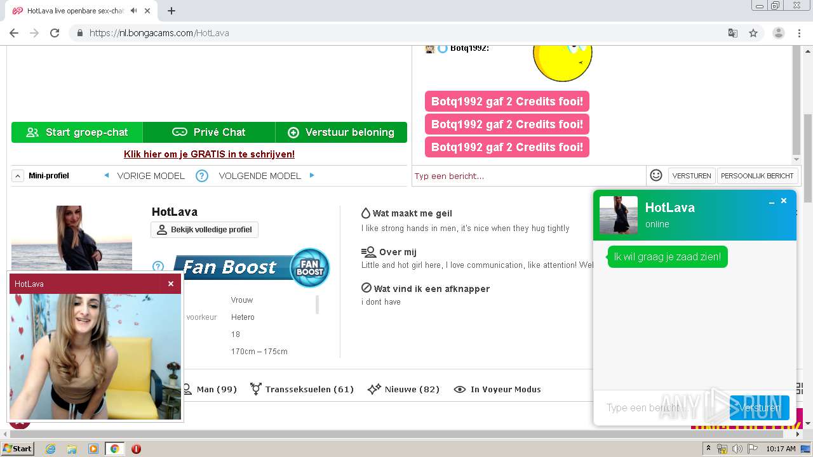Open Chrome three-dot menu
The image size is (813, 457).
(799, 33)
